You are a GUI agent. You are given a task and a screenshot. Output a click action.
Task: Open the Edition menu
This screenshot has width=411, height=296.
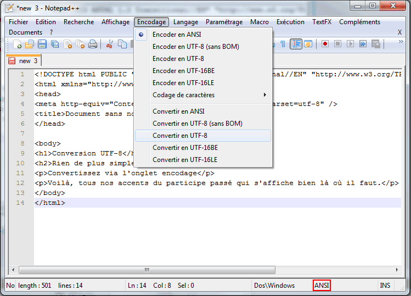pos(46,22)
